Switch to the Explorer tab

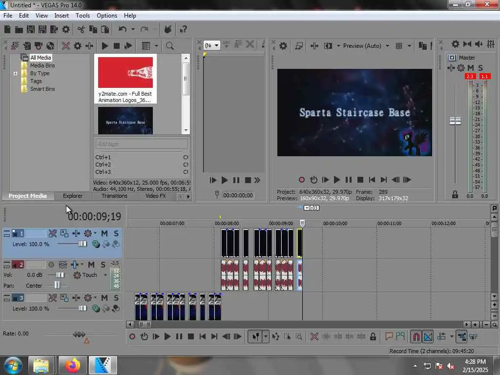coord(73,196)
